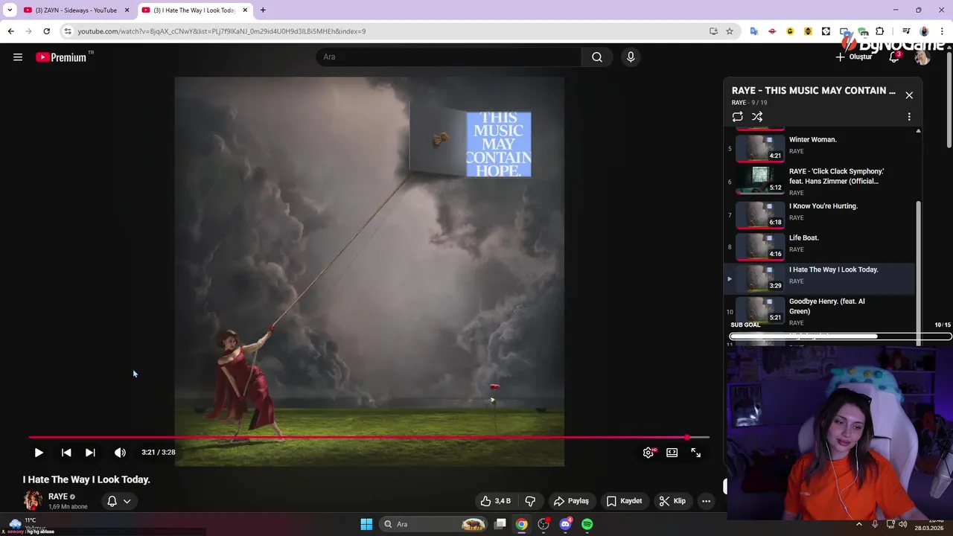Like the video with 3,4 B likes

pos(497,501)
